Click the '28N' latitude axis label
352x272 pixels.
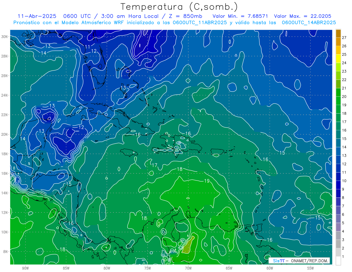tap(5, 56)
